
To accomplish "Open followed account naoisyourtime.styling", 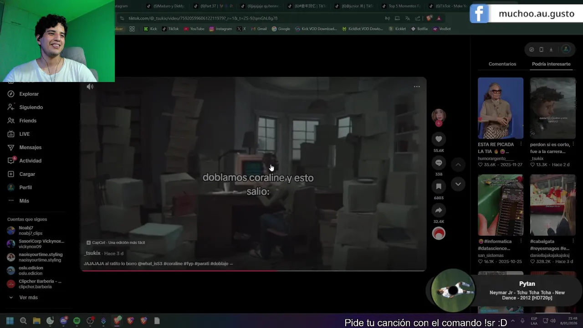I will coord(35,257).
